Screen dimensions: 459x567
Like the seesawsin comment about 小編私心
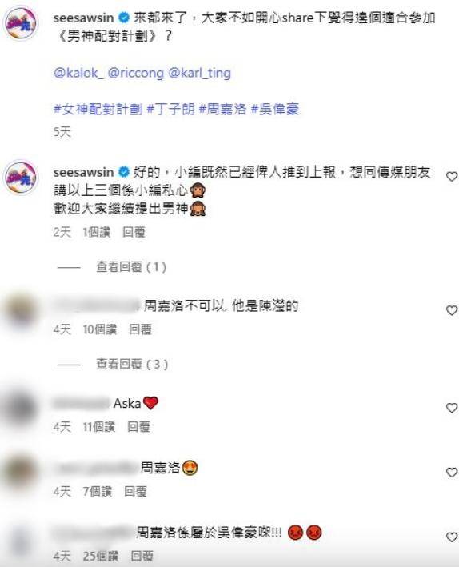[x=452, y=177]
